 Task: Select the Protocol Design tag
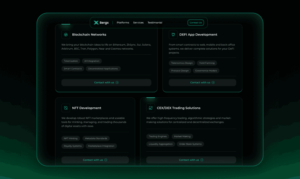click(180, 71)
